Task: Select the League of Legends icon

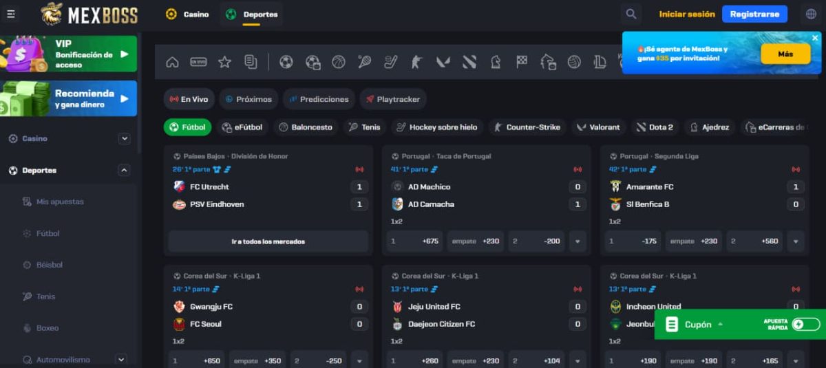Action: pyautogui.click(x=600, y=62)
